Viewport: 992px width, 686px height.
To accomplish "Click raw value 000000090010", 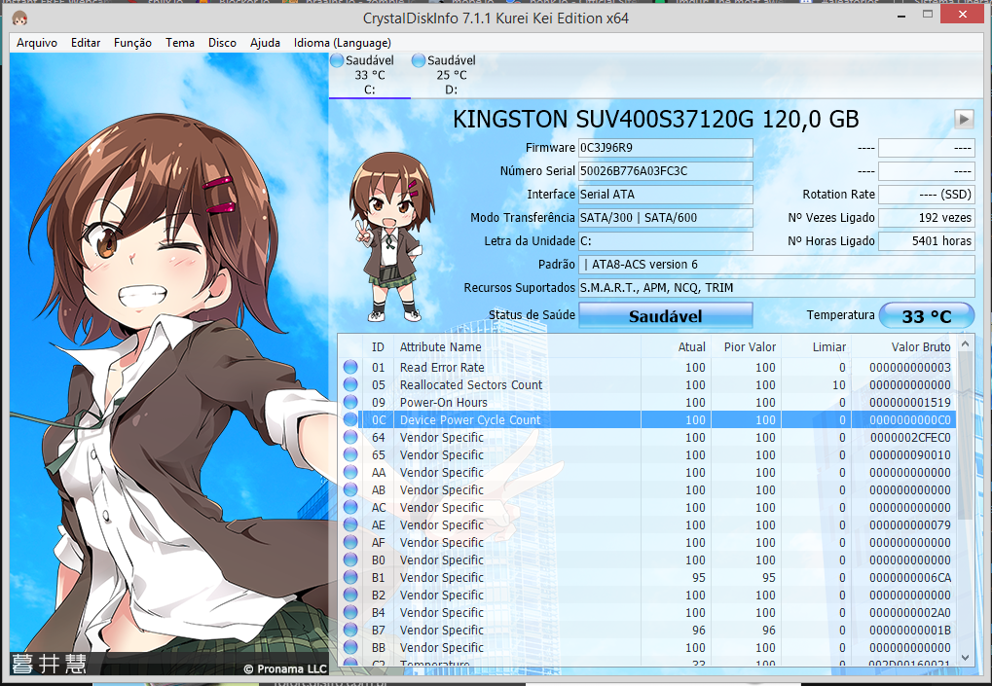I will coord(910,455).
